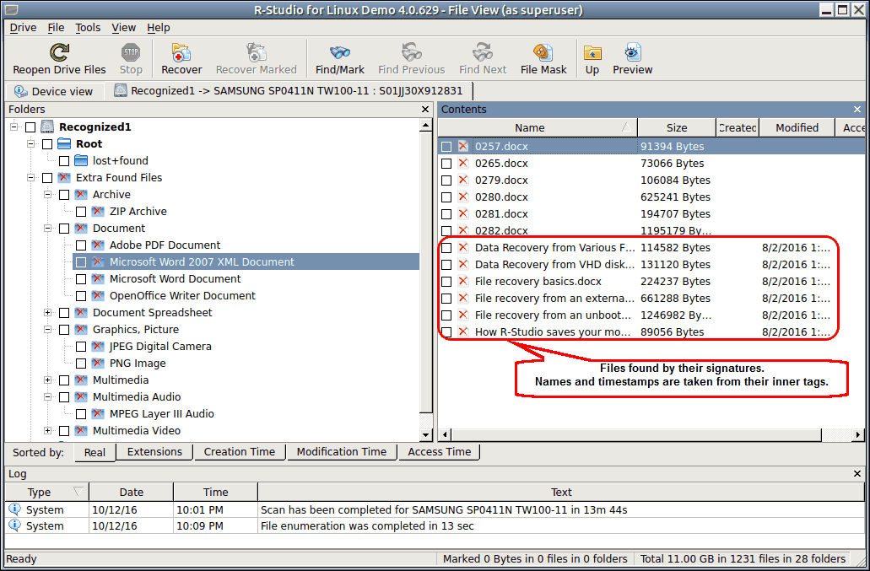Click the Root folder icon
This screenshot has height=571, width=870.
pyautogui.click(x=64, y=143)
